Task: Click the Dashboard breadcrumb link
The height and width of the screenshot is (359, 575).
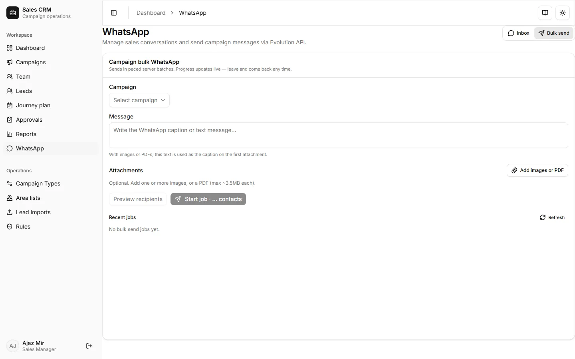Action: click(151, 13)
